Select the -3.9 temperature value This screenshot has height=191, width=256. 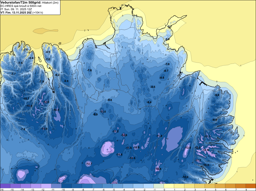[x=167, y=39]
